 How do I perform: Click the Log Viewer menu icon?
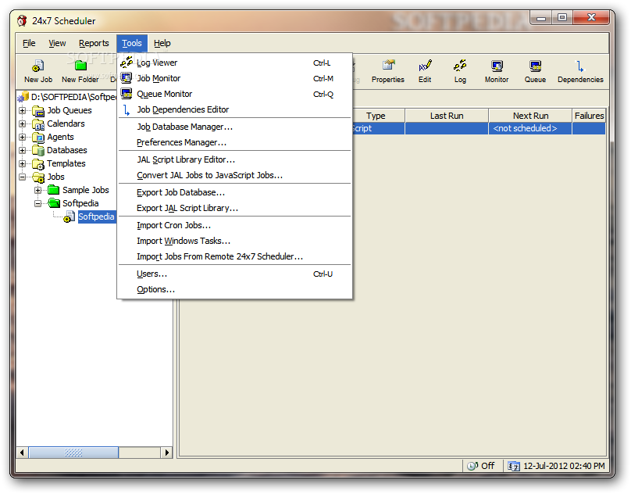coord(127,62)
